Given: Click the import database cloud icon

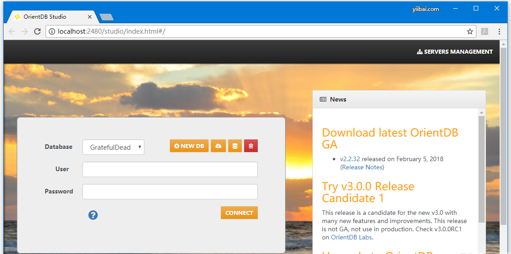Looking at the screenshot, I should point(218,146).
